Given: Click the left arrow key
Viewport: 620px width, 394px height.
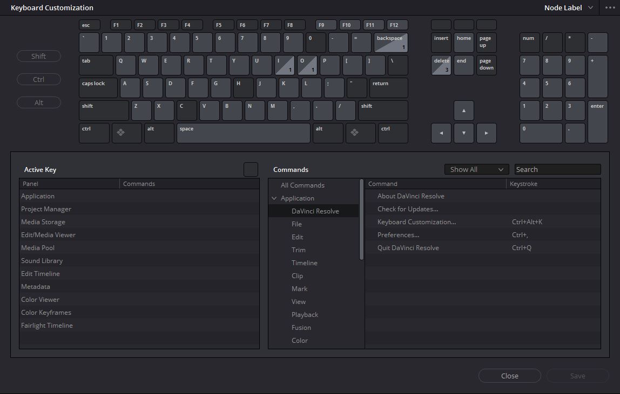Looking at the screenshot, I should click(441, 133).
